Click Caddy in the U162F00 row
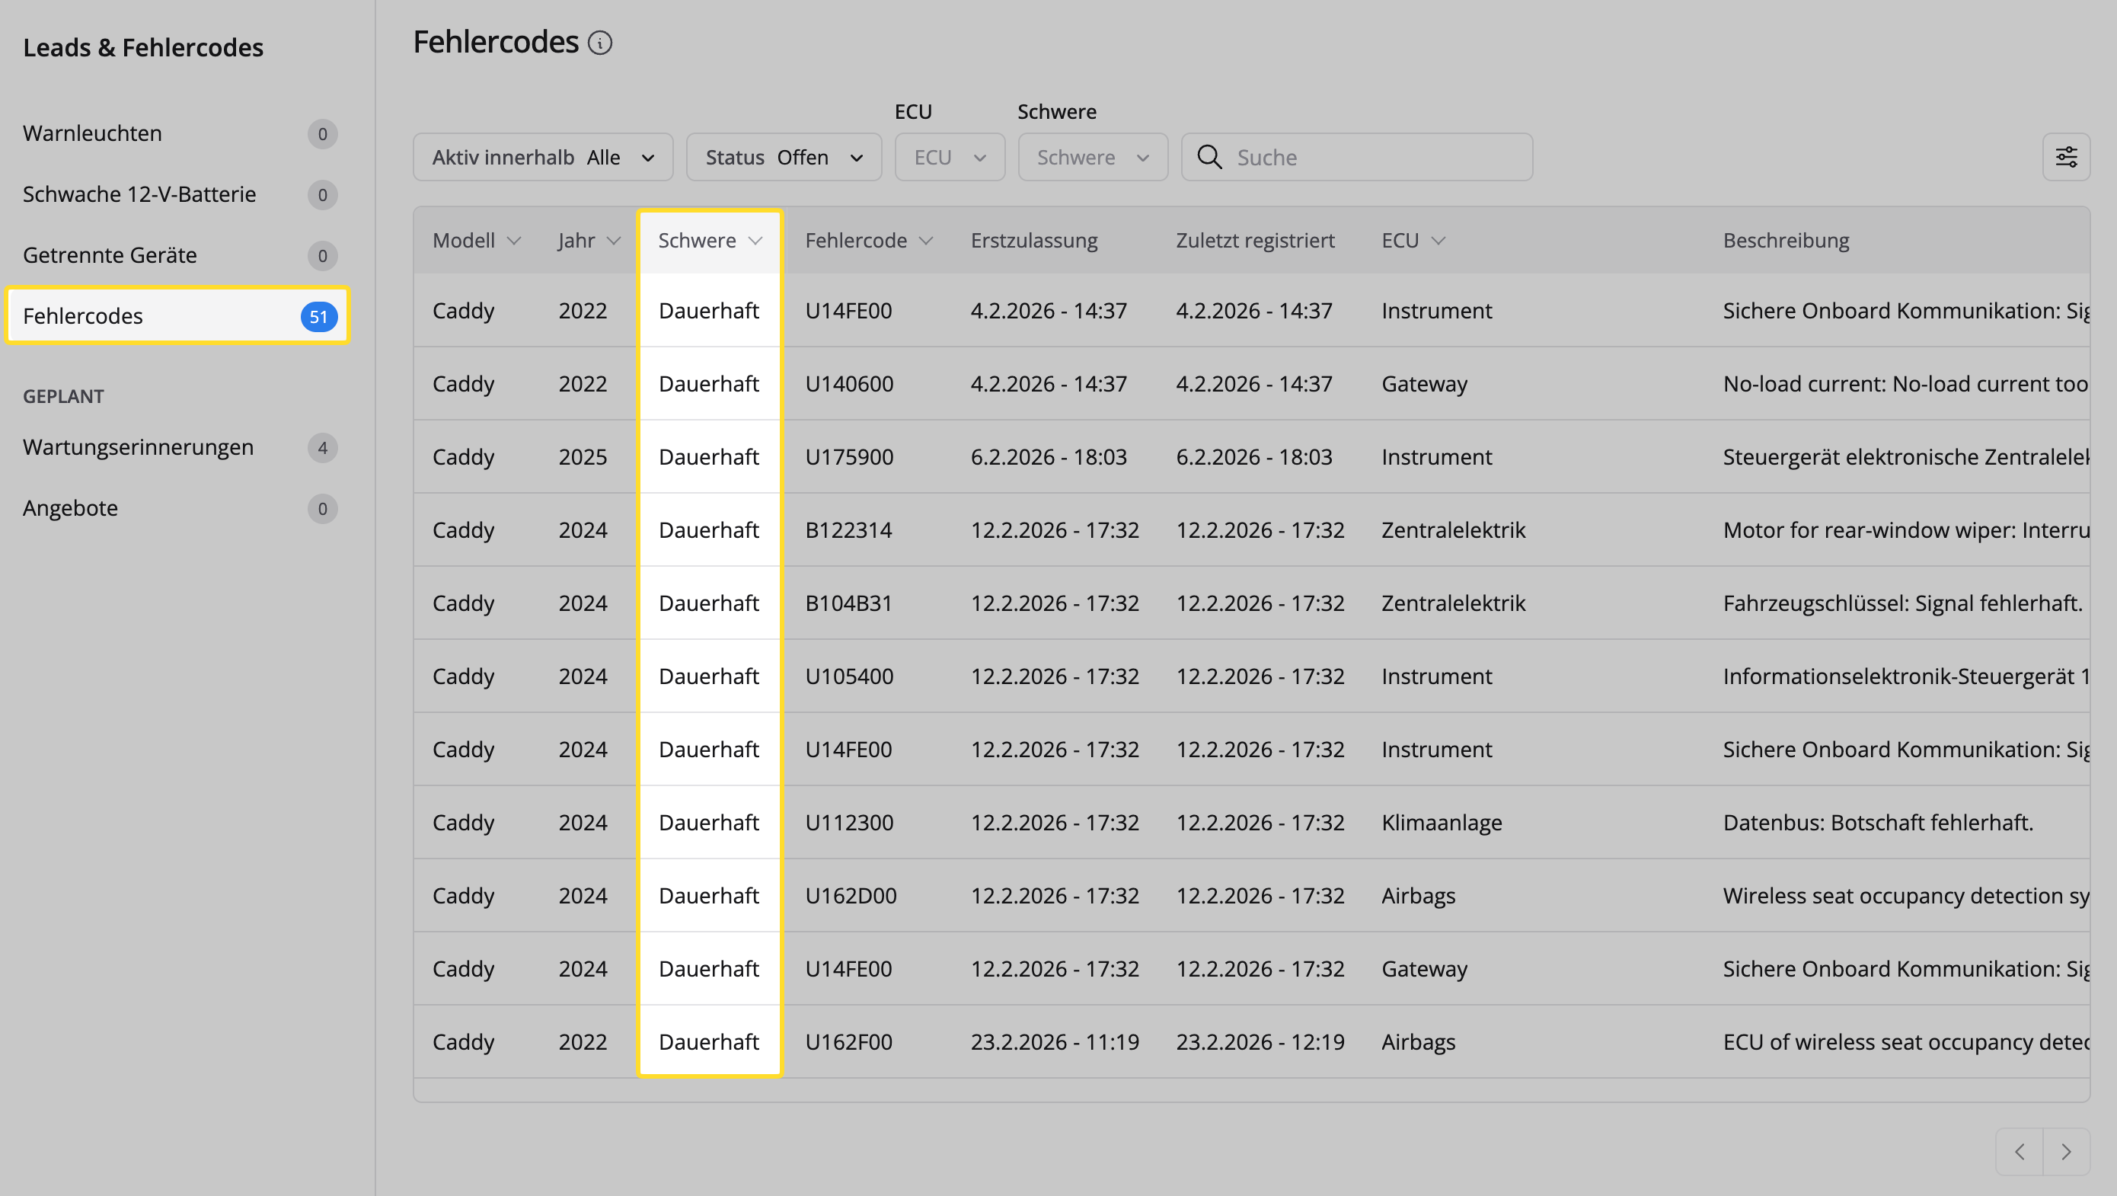 click(x=464, y=1042)
